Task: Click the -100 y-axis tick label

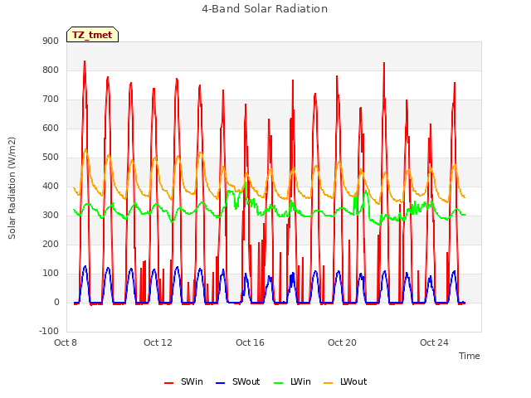Action: click(x=49, y=332)
